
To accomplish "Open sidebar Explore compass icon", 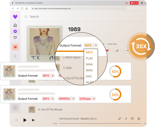I will (x=15, y=31).
